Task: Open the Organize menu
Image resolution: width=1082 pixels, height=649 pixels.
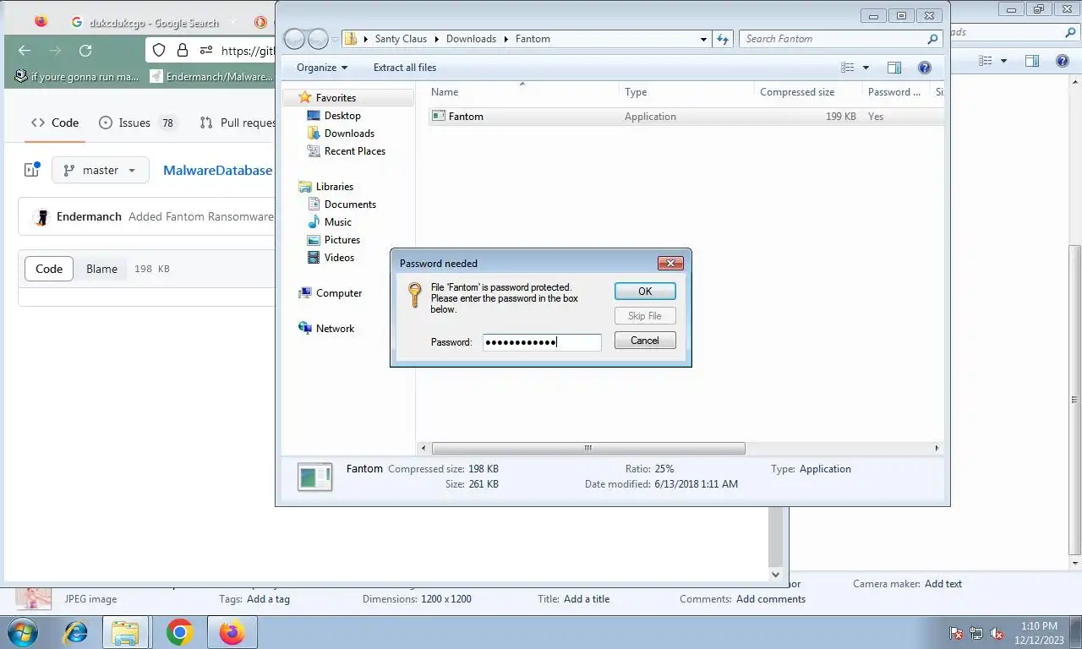Action: pyautogui.click(x=322, y=68)
